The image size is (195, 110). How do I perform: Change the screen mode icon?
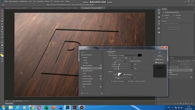click(x=2, y=61)
